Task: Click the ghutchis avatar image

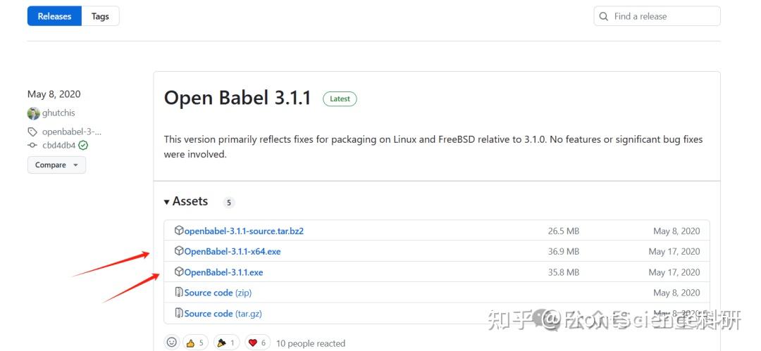Action: [x=33, y=113]
